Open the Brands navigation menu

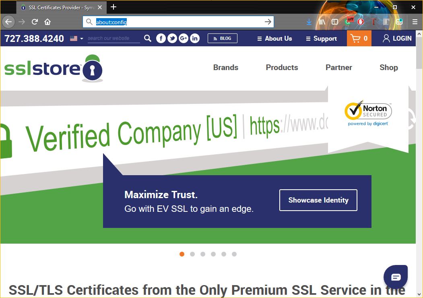click(226, 68)
